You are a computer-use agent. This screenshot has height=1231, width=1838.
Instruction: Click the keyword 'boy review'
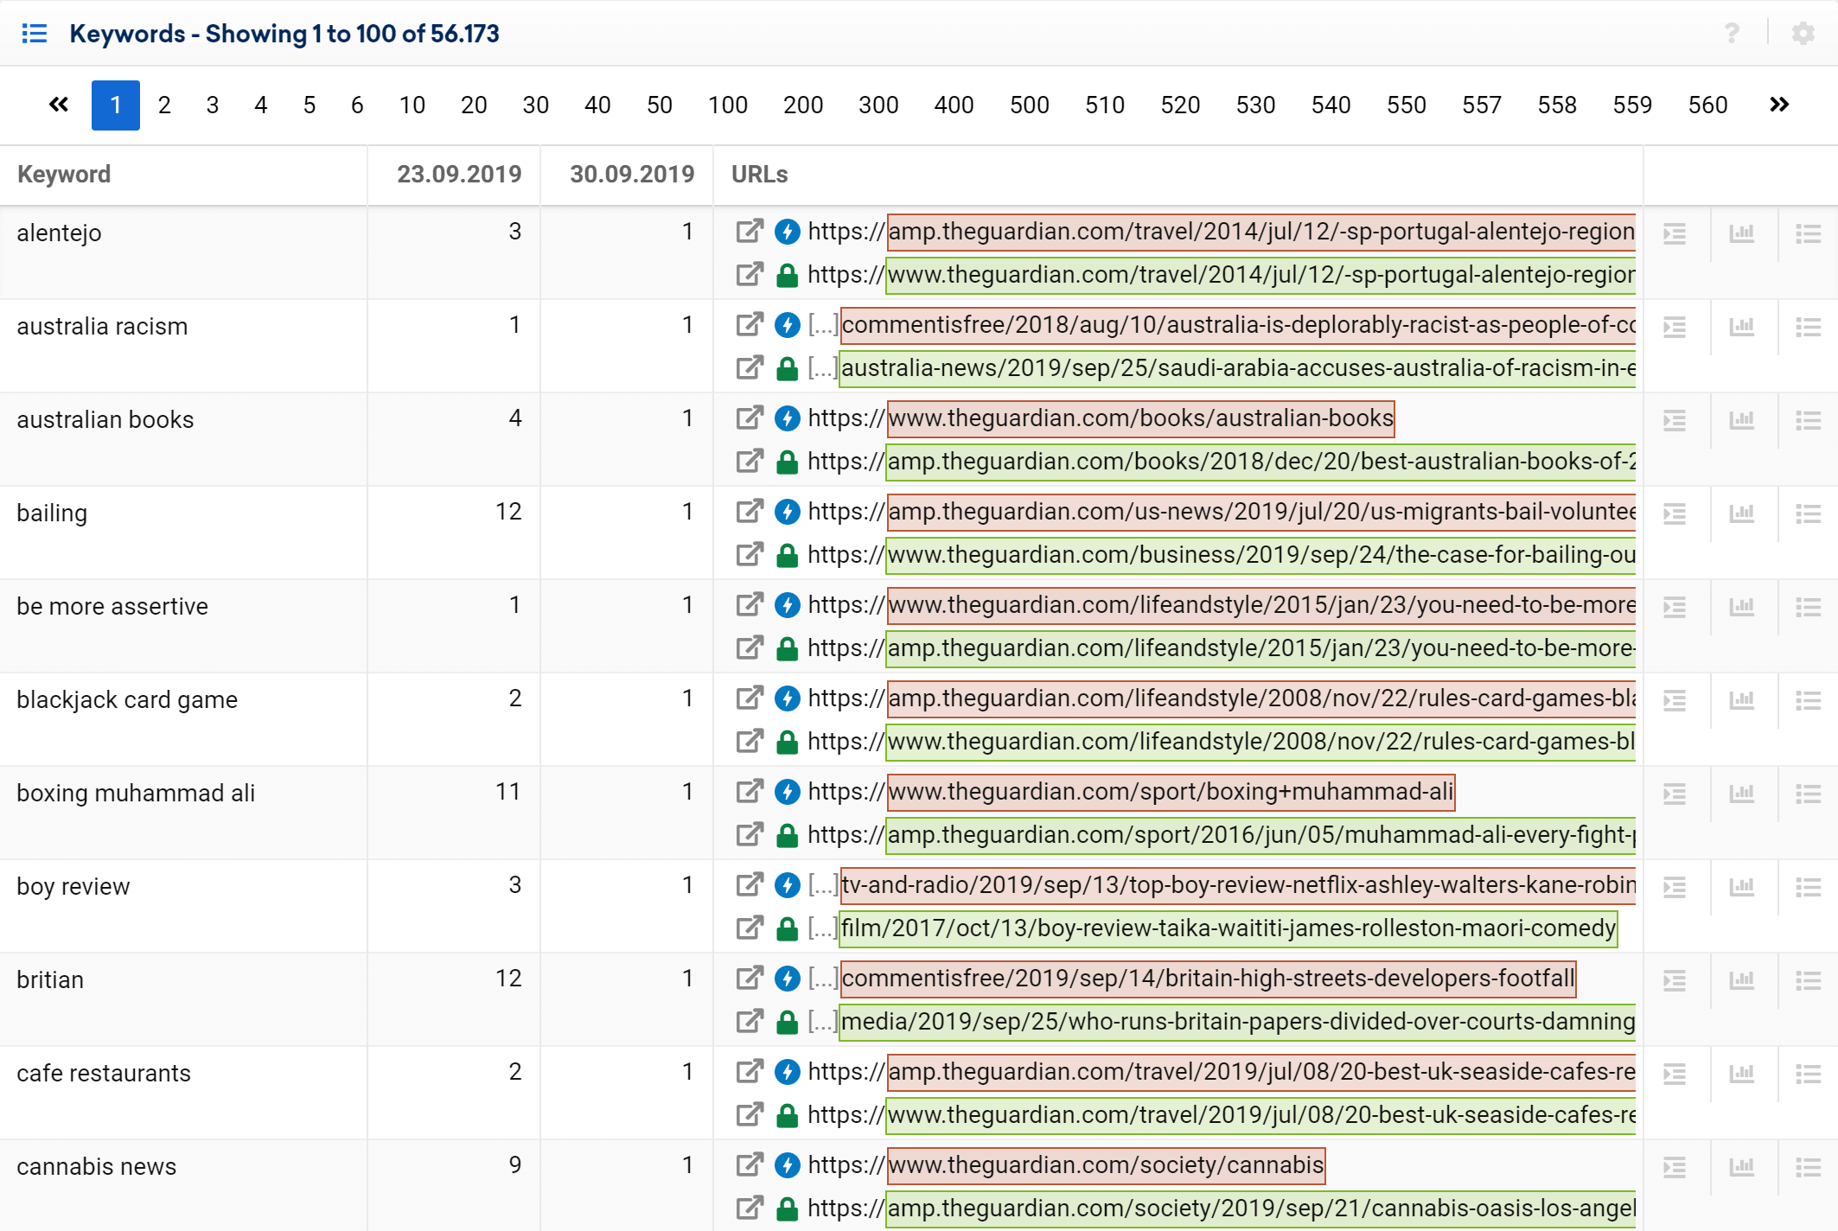point(73,887)
